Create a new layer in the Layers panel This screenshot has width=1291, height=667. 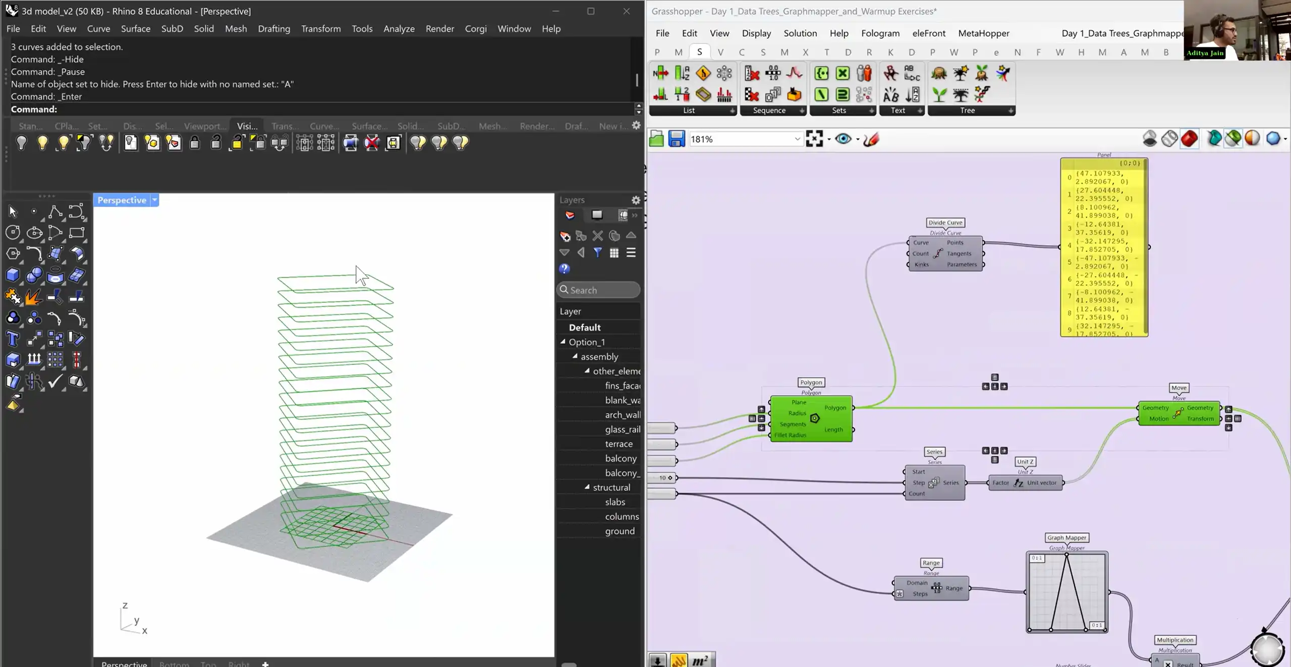(565, 236)
